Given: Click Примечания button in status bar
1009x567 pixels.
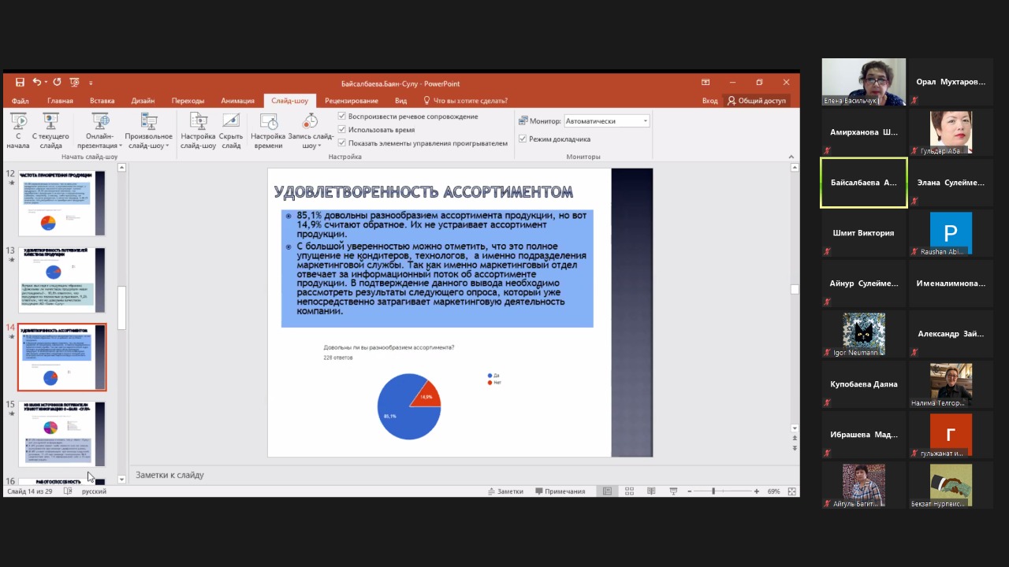Looking at the screenshot, I should (560, 491).
